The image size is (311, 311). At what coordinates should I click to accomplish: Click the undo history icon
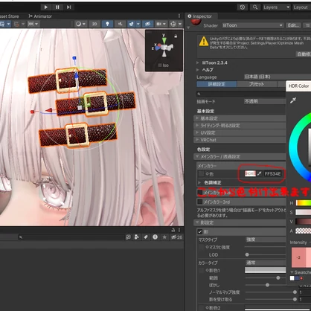tap(243, 7)
